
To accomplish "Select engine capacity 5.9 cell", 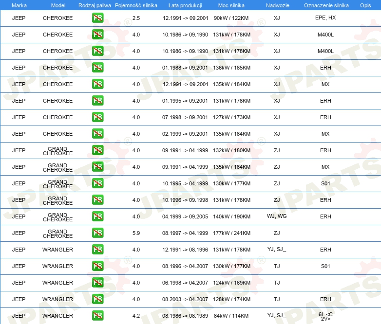I will tap(136, 233).
